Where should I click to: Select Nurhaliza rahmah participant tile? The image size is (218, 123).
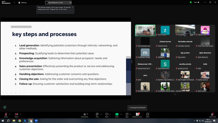tap(185, 42)
